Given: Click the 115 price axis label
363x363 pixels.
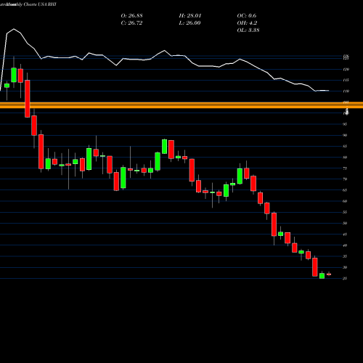Looking at the screenshot, I should click(x=346, y=81).
